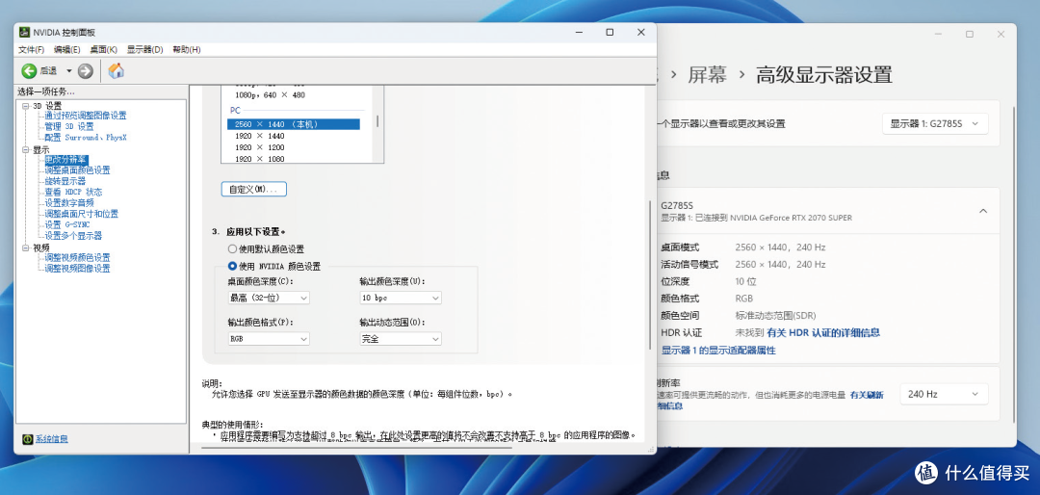
Task: Choose resolution 1080p, 640 × 480
Action: click(270, 95)
